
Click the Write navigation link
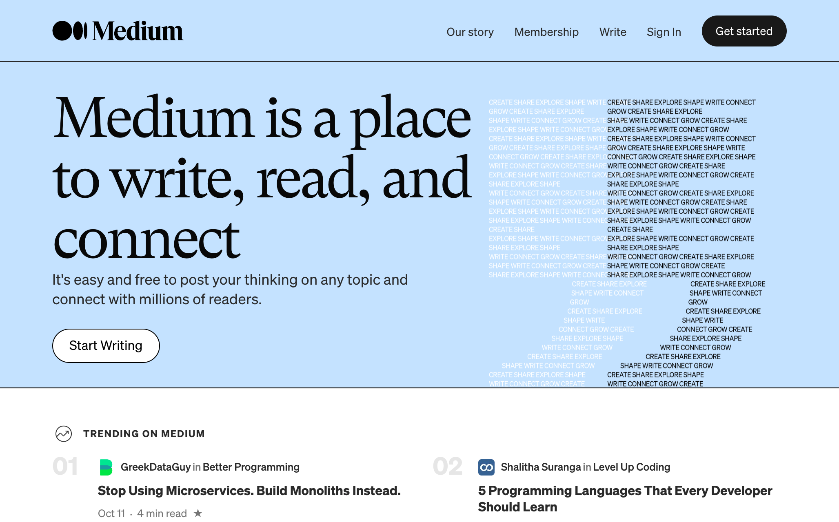point(612,31)
